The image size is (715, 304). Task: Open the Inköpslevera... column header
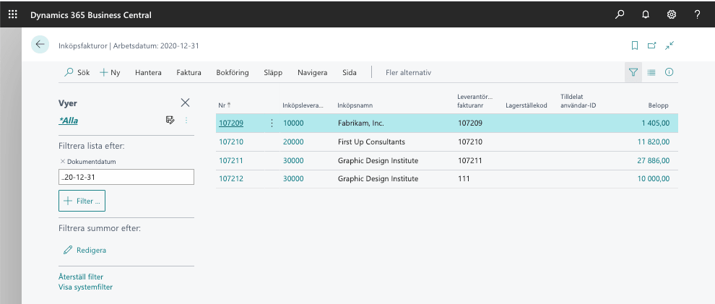tap(303, 105)
